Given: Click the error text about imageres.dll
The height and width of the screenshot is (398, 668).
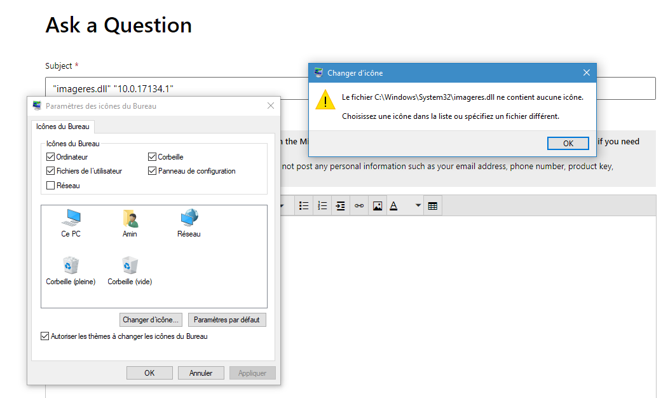Looking at the screenshot, I should coord(462,97).
